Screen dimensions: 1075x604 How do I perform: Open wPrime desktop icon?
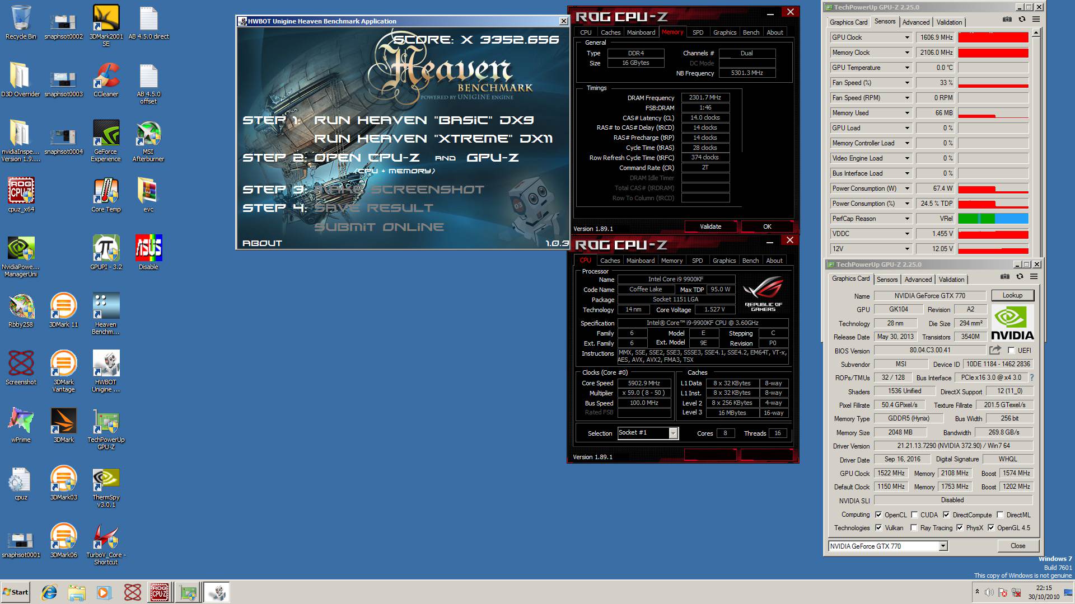click(x=21, y=426)
